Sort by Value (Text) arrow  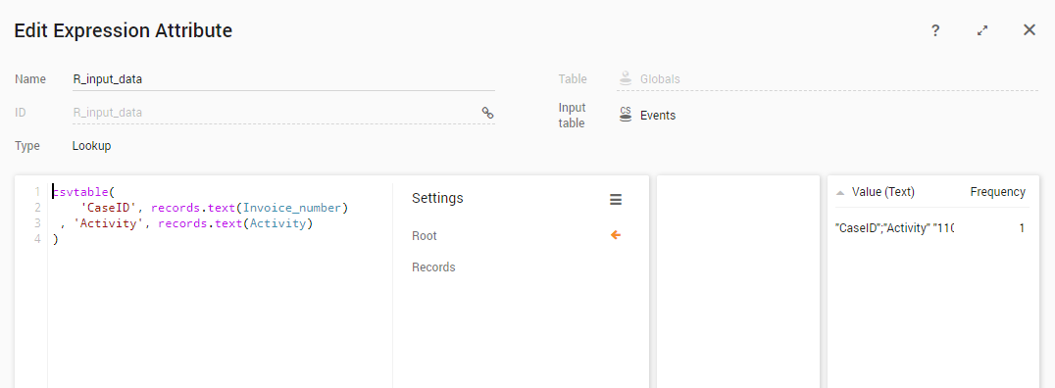click(839, 192)
